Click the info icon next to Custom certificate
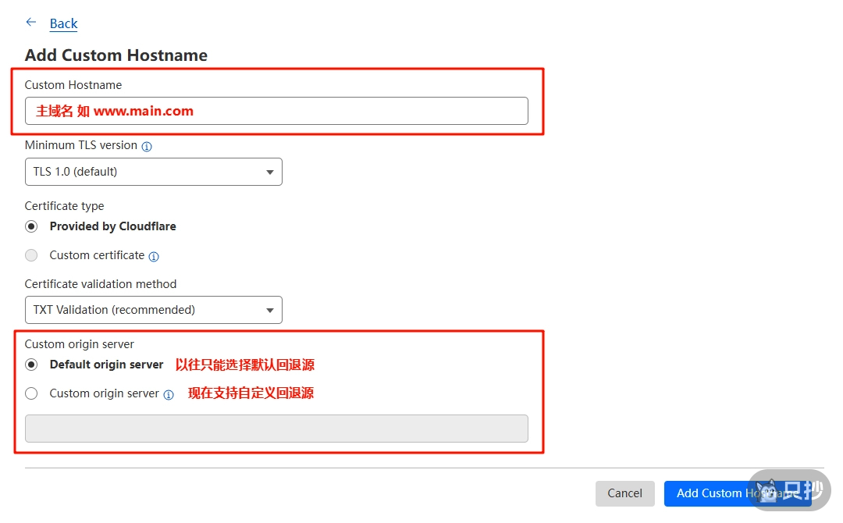The image size is (843, 523). pyautogui.click(x=154, y=256)
